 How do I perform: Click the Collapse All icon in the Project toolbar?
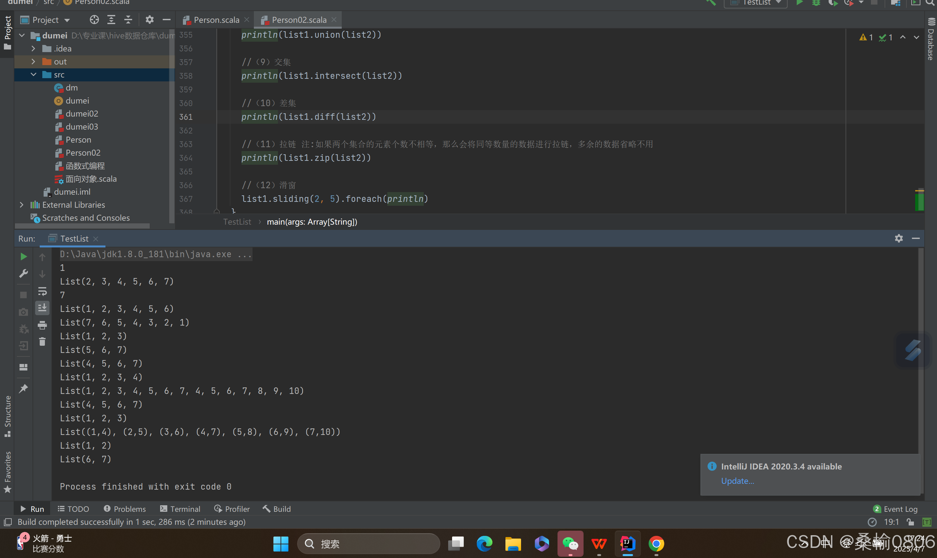tap(128, 20)
